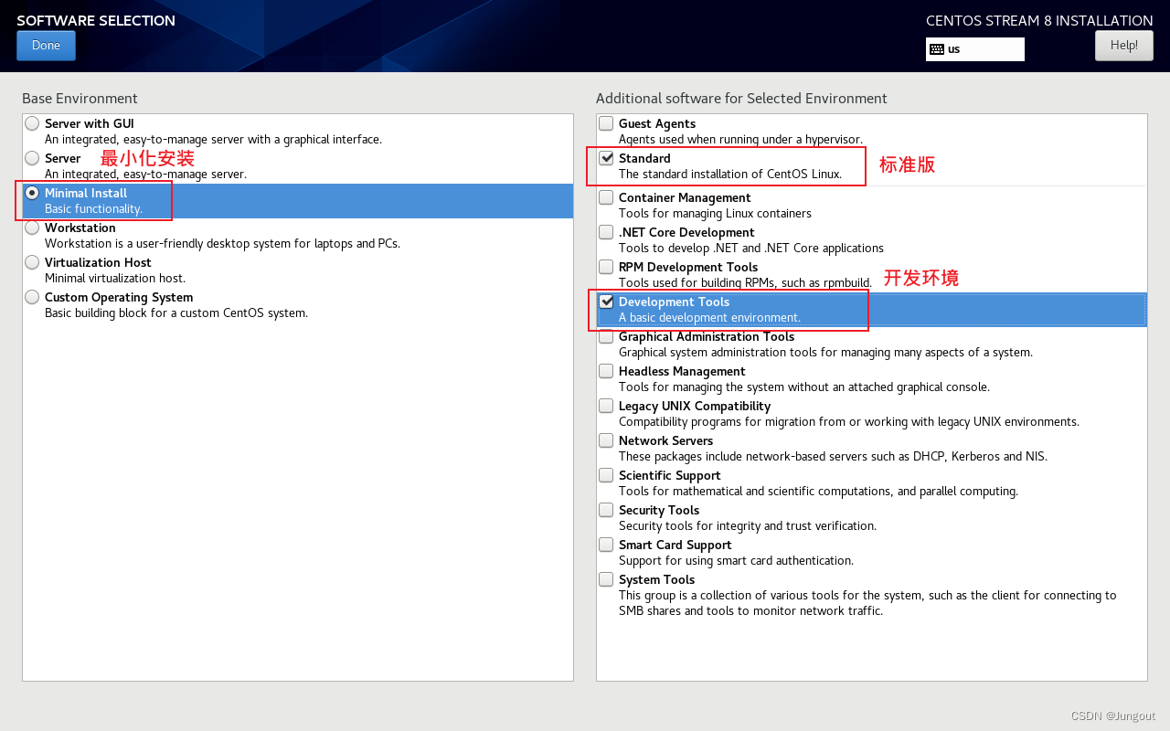This screenshot has width=1170, height=731.
Task: Enable Smart Card Support checkbox
Action: 606,545
